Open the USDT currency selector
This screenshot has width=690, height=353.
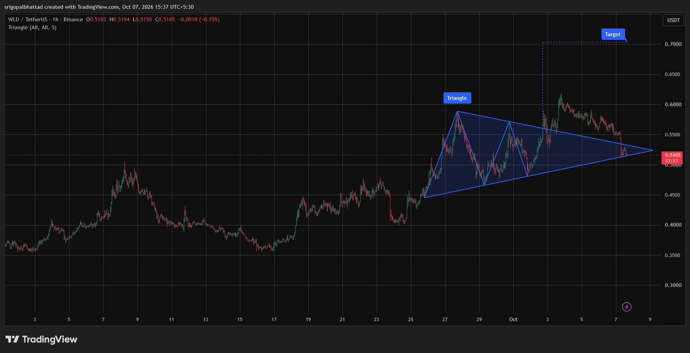(673, 20)
